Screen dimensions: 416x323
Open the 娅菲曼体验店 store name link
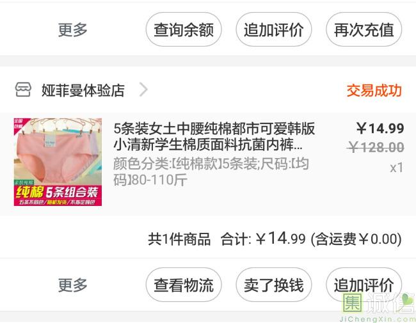pos(83,90)
